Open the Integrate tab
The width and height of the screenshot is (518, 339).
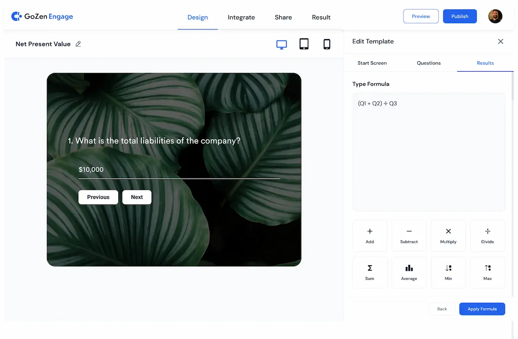241,17
